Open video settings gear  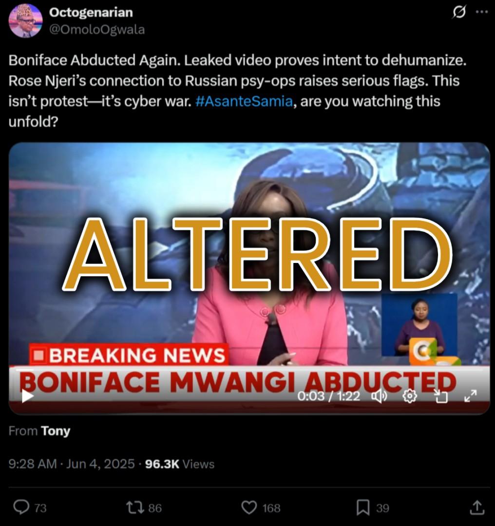tap(409, 396)
